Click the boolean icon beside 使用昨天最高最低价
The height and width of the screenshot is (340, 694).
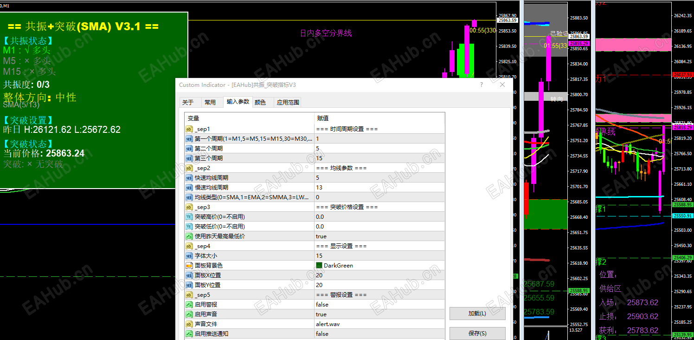[188, 236]
